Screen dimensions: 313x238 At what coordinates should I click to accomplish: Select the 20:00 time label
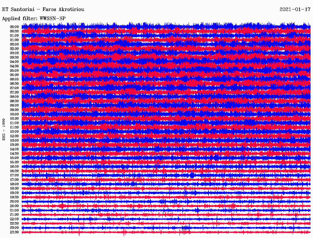click(14, 201)
